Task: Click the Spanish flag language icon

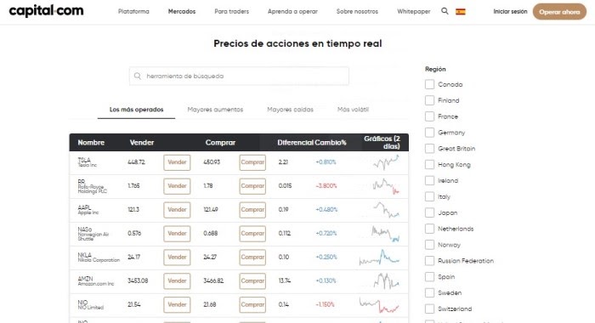Action: (461, 12)
